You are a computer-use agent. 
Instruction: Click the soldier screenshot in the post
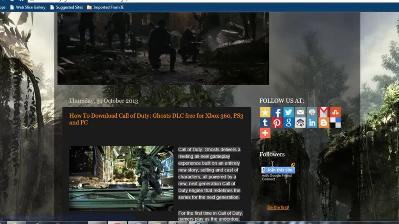121,178
